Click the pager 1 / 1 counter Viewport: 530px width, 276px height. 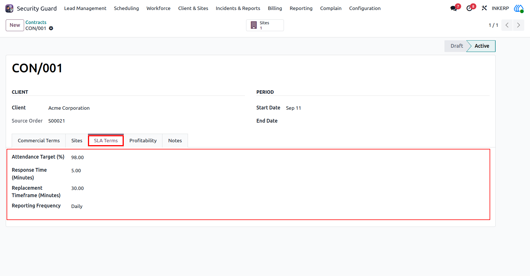click(x=493, y=25)
